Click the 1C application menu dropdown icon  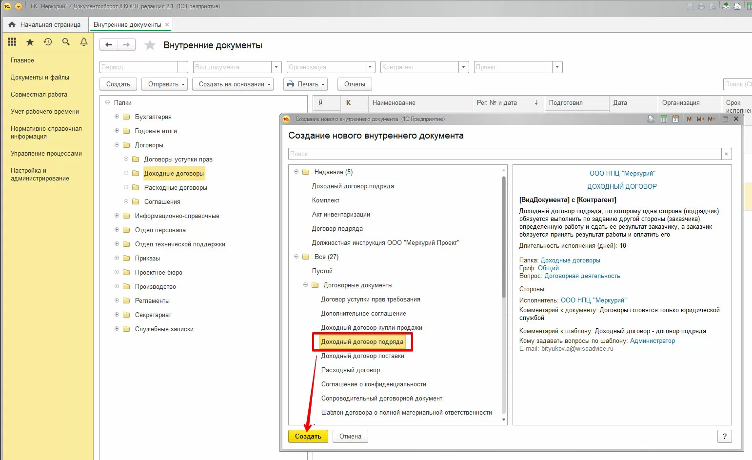(x=19, y=6)
